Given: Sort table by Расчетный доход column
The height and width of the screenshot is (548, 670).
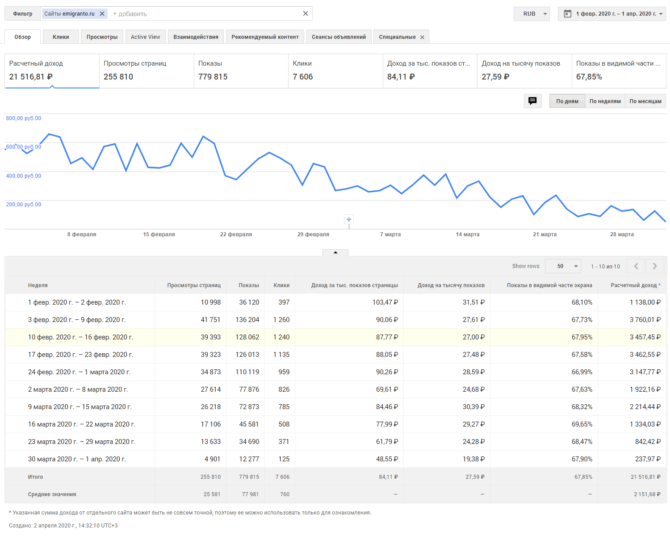Looking at the screenshot, I should pyautogui.click(x=635, y=285).
